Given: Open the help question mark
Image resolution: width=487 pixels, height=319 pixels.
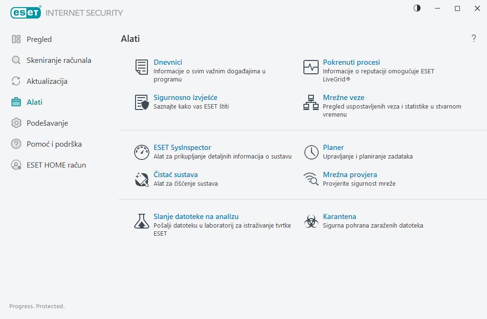Looking at the screenshot, I should 474,39.
